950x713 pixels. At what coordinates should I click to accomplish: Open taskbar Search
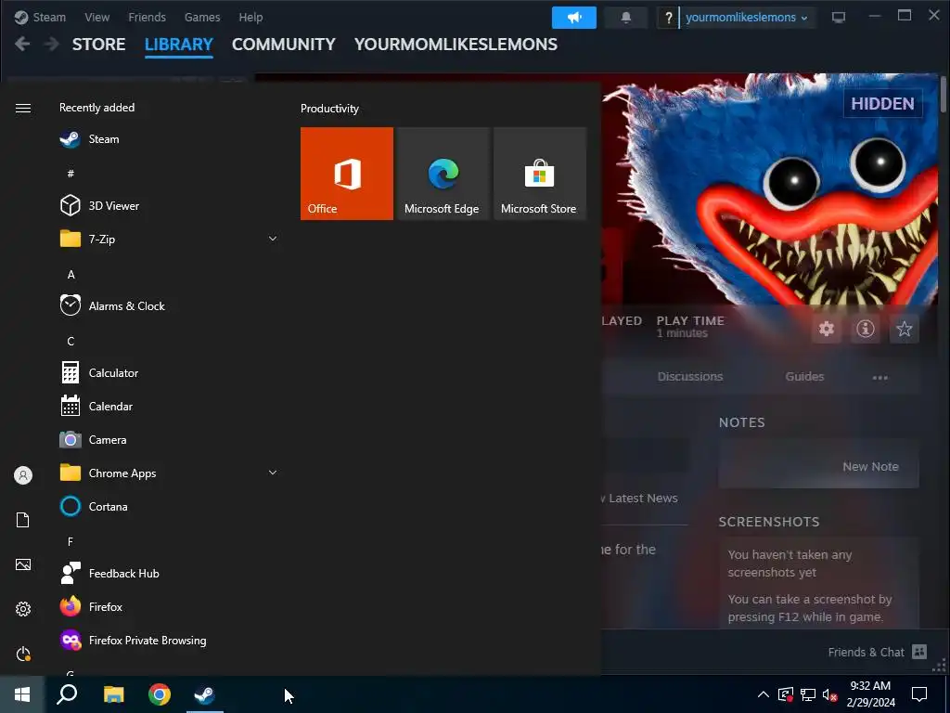pyautogui.click(x=67, y=694)
